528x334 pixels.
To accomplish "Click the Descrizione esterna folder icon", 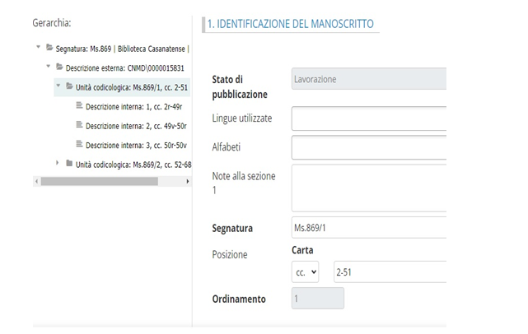I will [59, 67].
